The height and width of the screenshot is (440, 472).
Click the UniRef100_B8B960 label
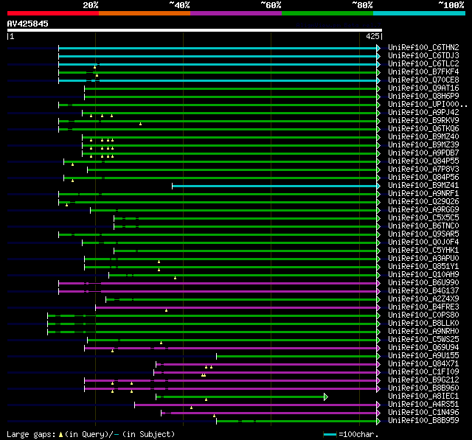[423, 388]
